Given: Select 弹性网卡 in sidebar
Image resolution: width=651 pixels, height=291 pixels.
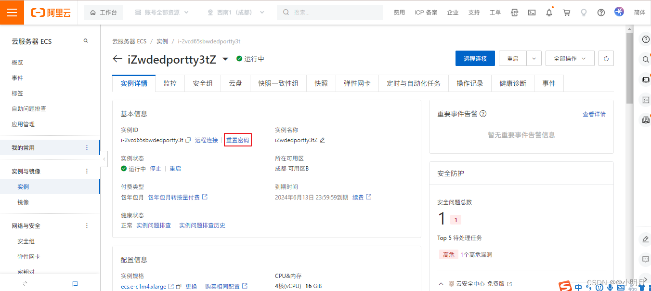Looking at the screenshot, I should pos(29,257).
